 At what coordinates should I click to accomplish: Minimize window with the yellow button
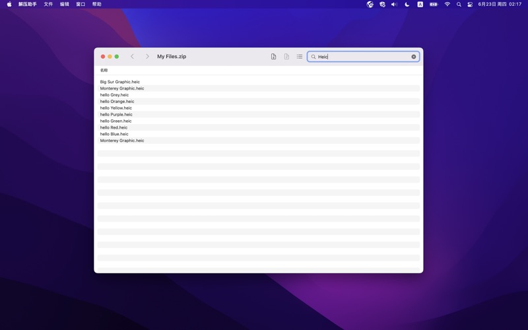(x=110, y=57)
